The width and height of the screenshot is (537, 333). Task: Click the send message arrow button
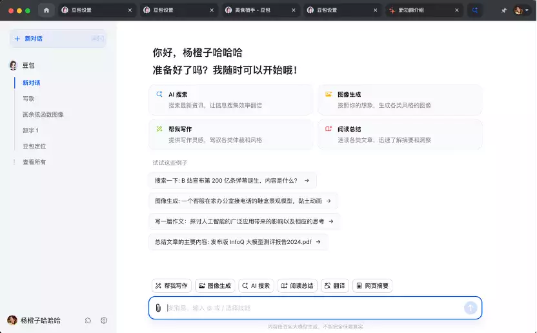tap(471, 308)
